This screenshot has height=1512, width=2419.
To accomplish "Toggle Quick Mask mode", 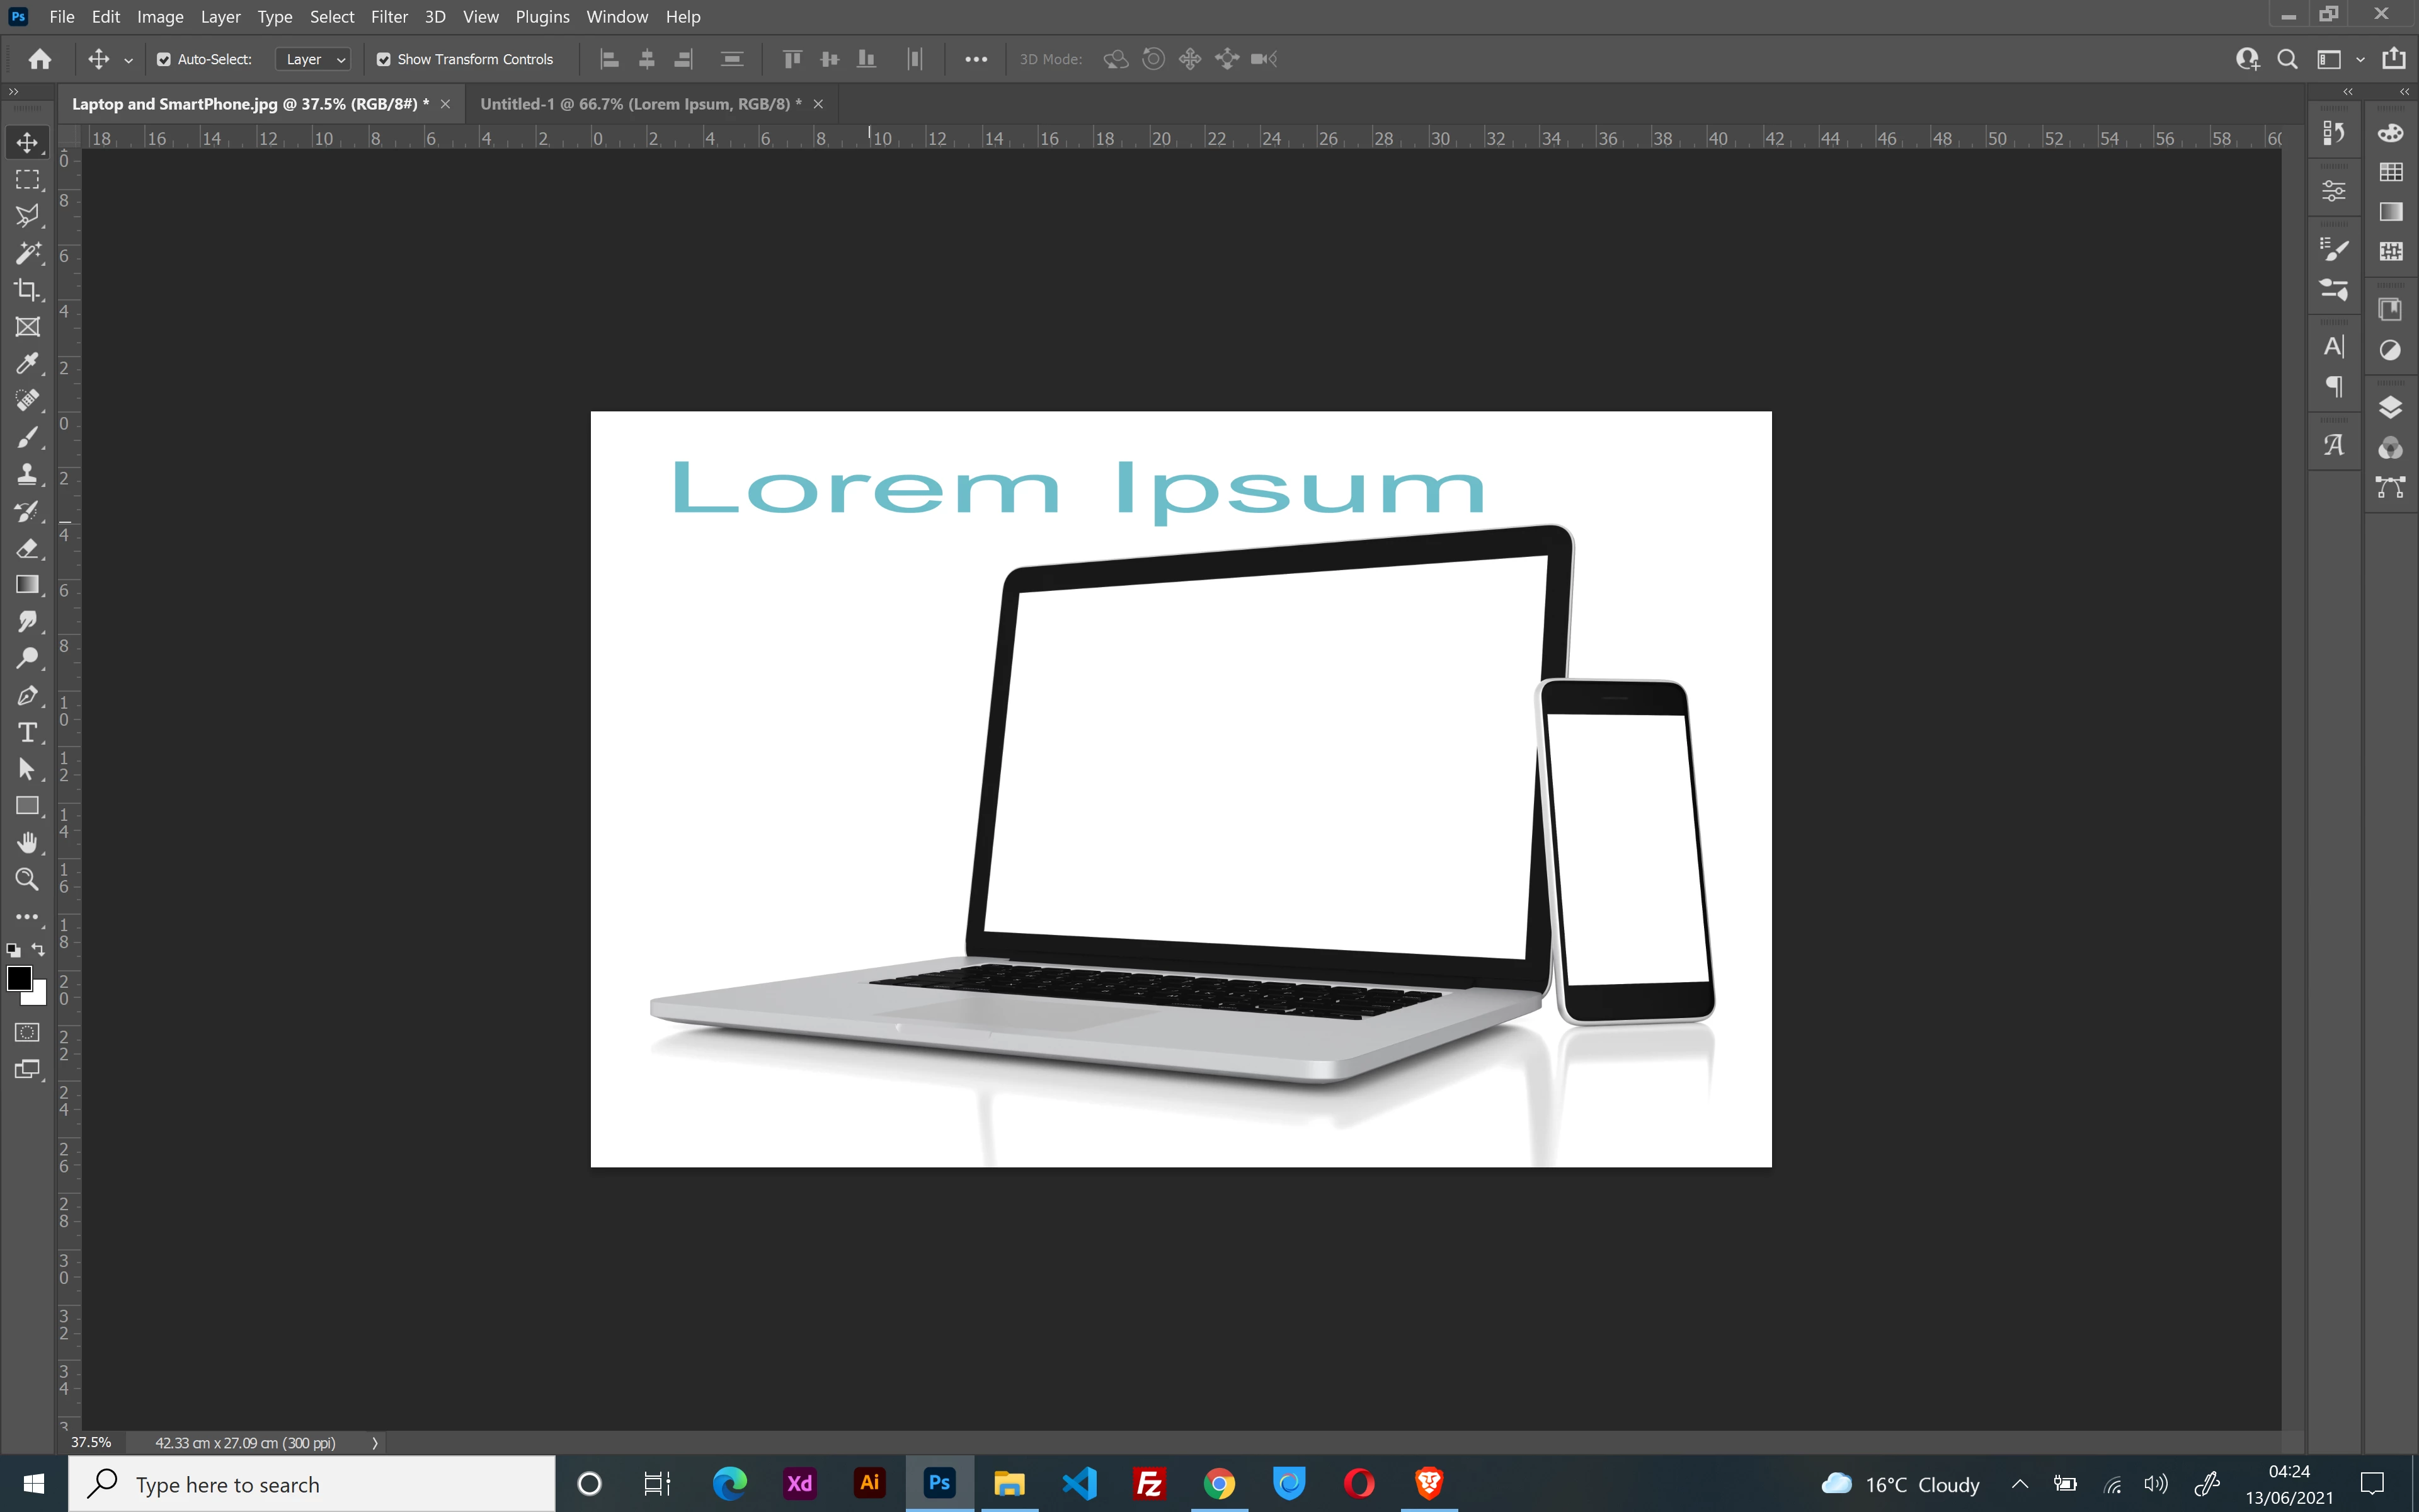I will click(x=27, y=1032).
